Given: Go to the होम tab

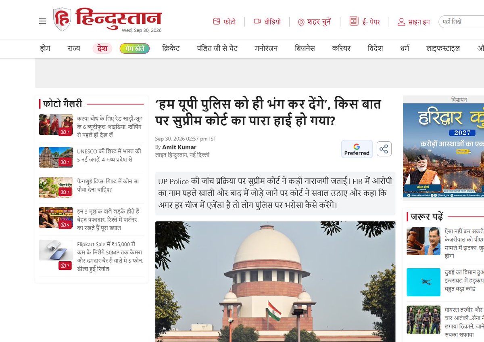Looking at the screenshot, I should [45, 48].
